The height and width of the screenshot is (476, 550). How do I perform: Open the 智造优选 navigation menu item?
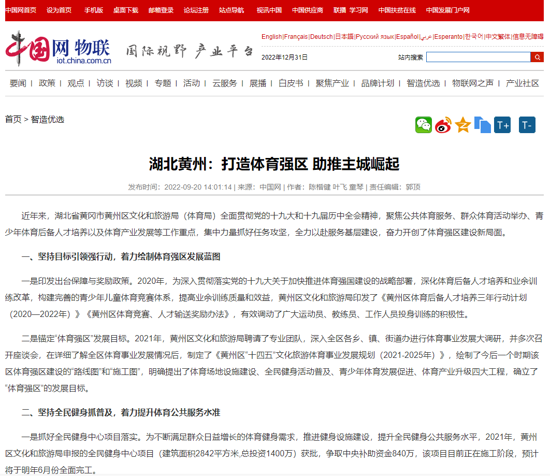[423, 83]
